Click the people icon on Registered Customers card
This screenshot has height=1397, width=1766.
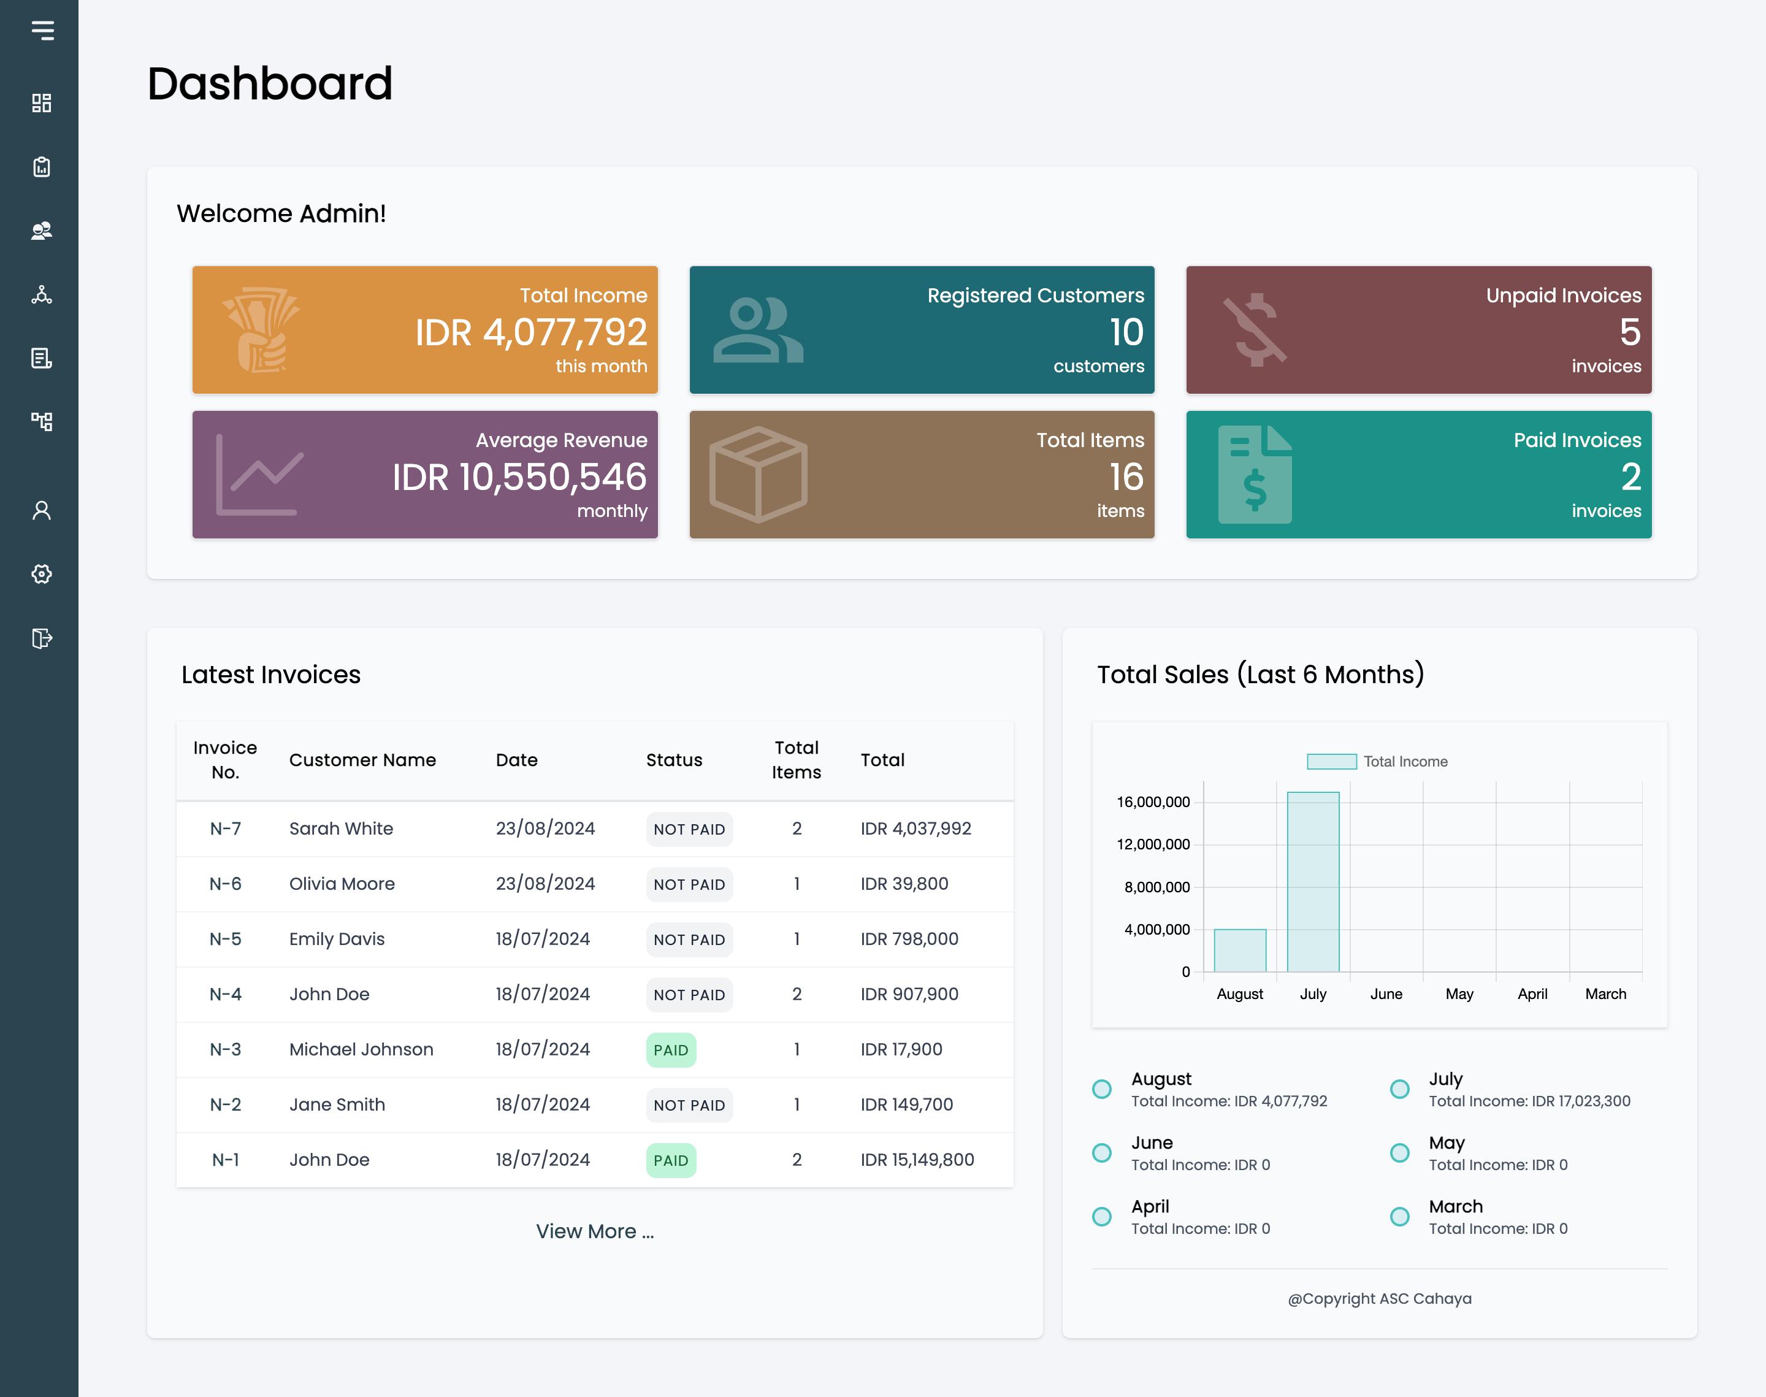(x=758, y=329)
